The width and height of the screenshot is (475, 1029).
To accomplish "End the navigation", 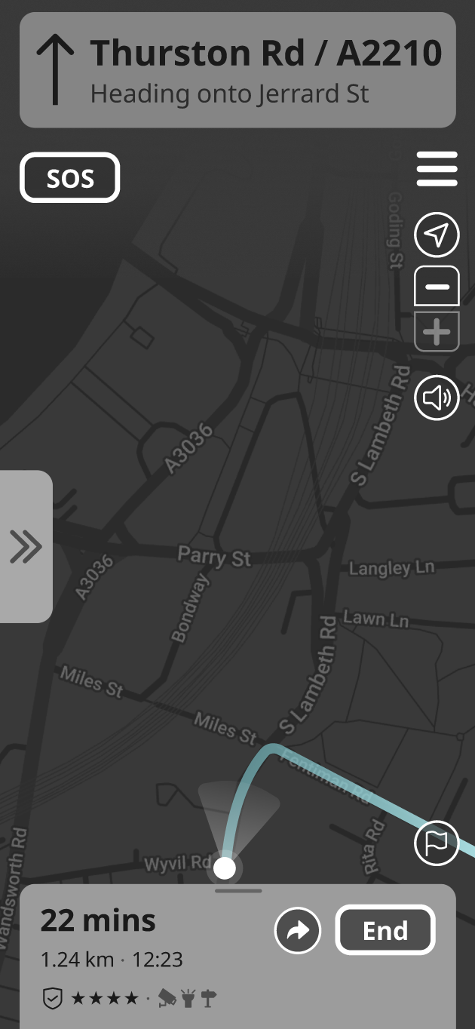I will pos(385,930).
